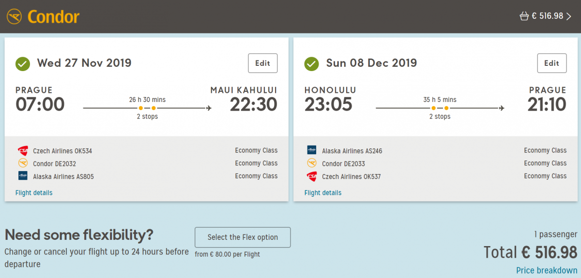581x278 pixels.
Task: Click the green checkmark for Sun 08 Dec
Action: tap(311, 64)
